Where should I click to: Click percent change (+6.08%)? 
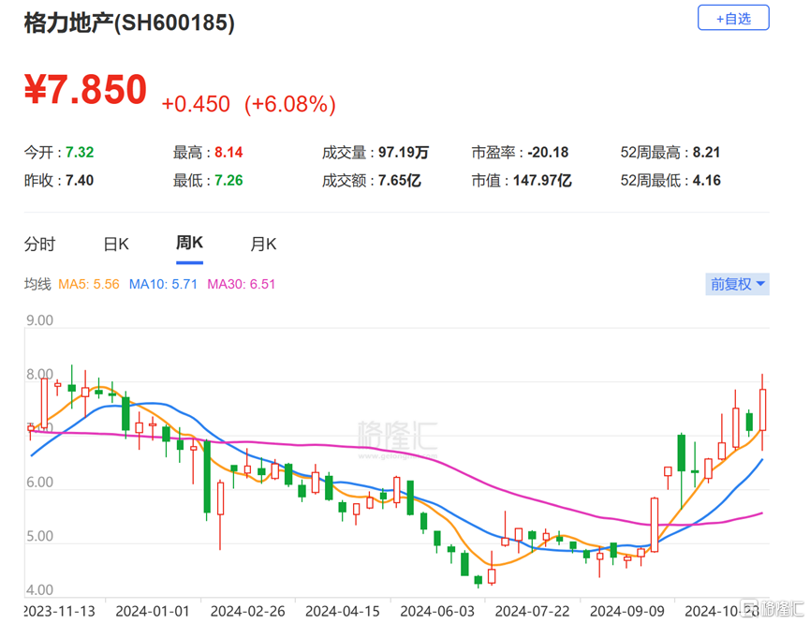click(289, 104)
